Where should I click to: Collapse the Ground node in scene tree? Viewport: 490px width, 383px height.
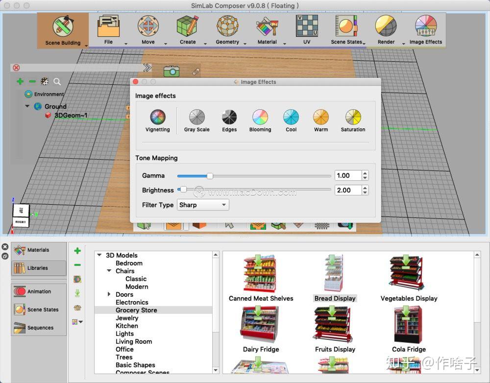27,106
